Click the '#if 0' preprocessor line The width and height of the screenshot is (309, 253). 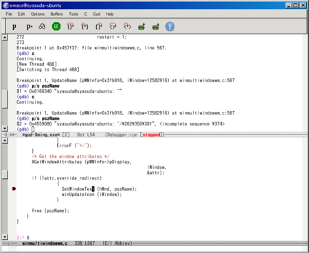(23, 238)
